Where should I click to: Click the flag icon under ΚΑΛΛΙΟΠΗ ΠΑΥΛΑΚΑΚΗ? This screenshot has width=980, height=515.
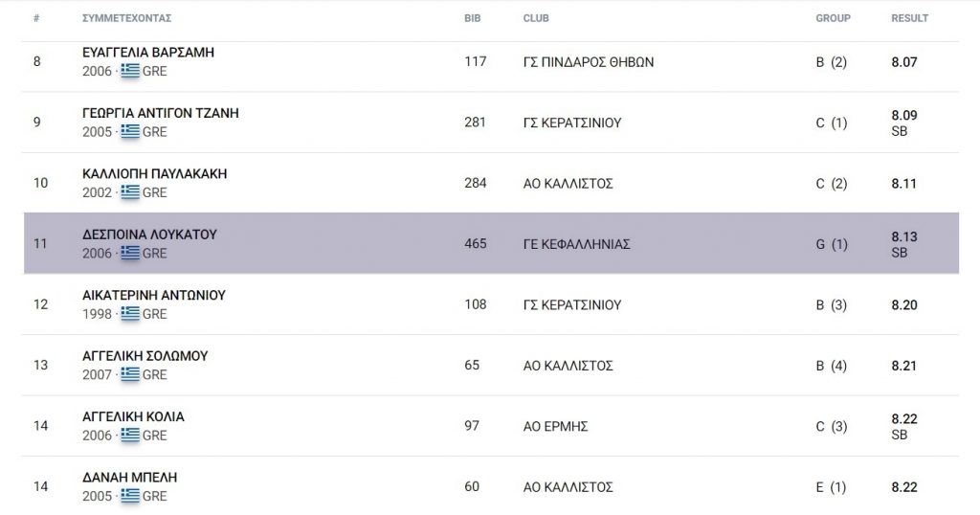[130, 191]
